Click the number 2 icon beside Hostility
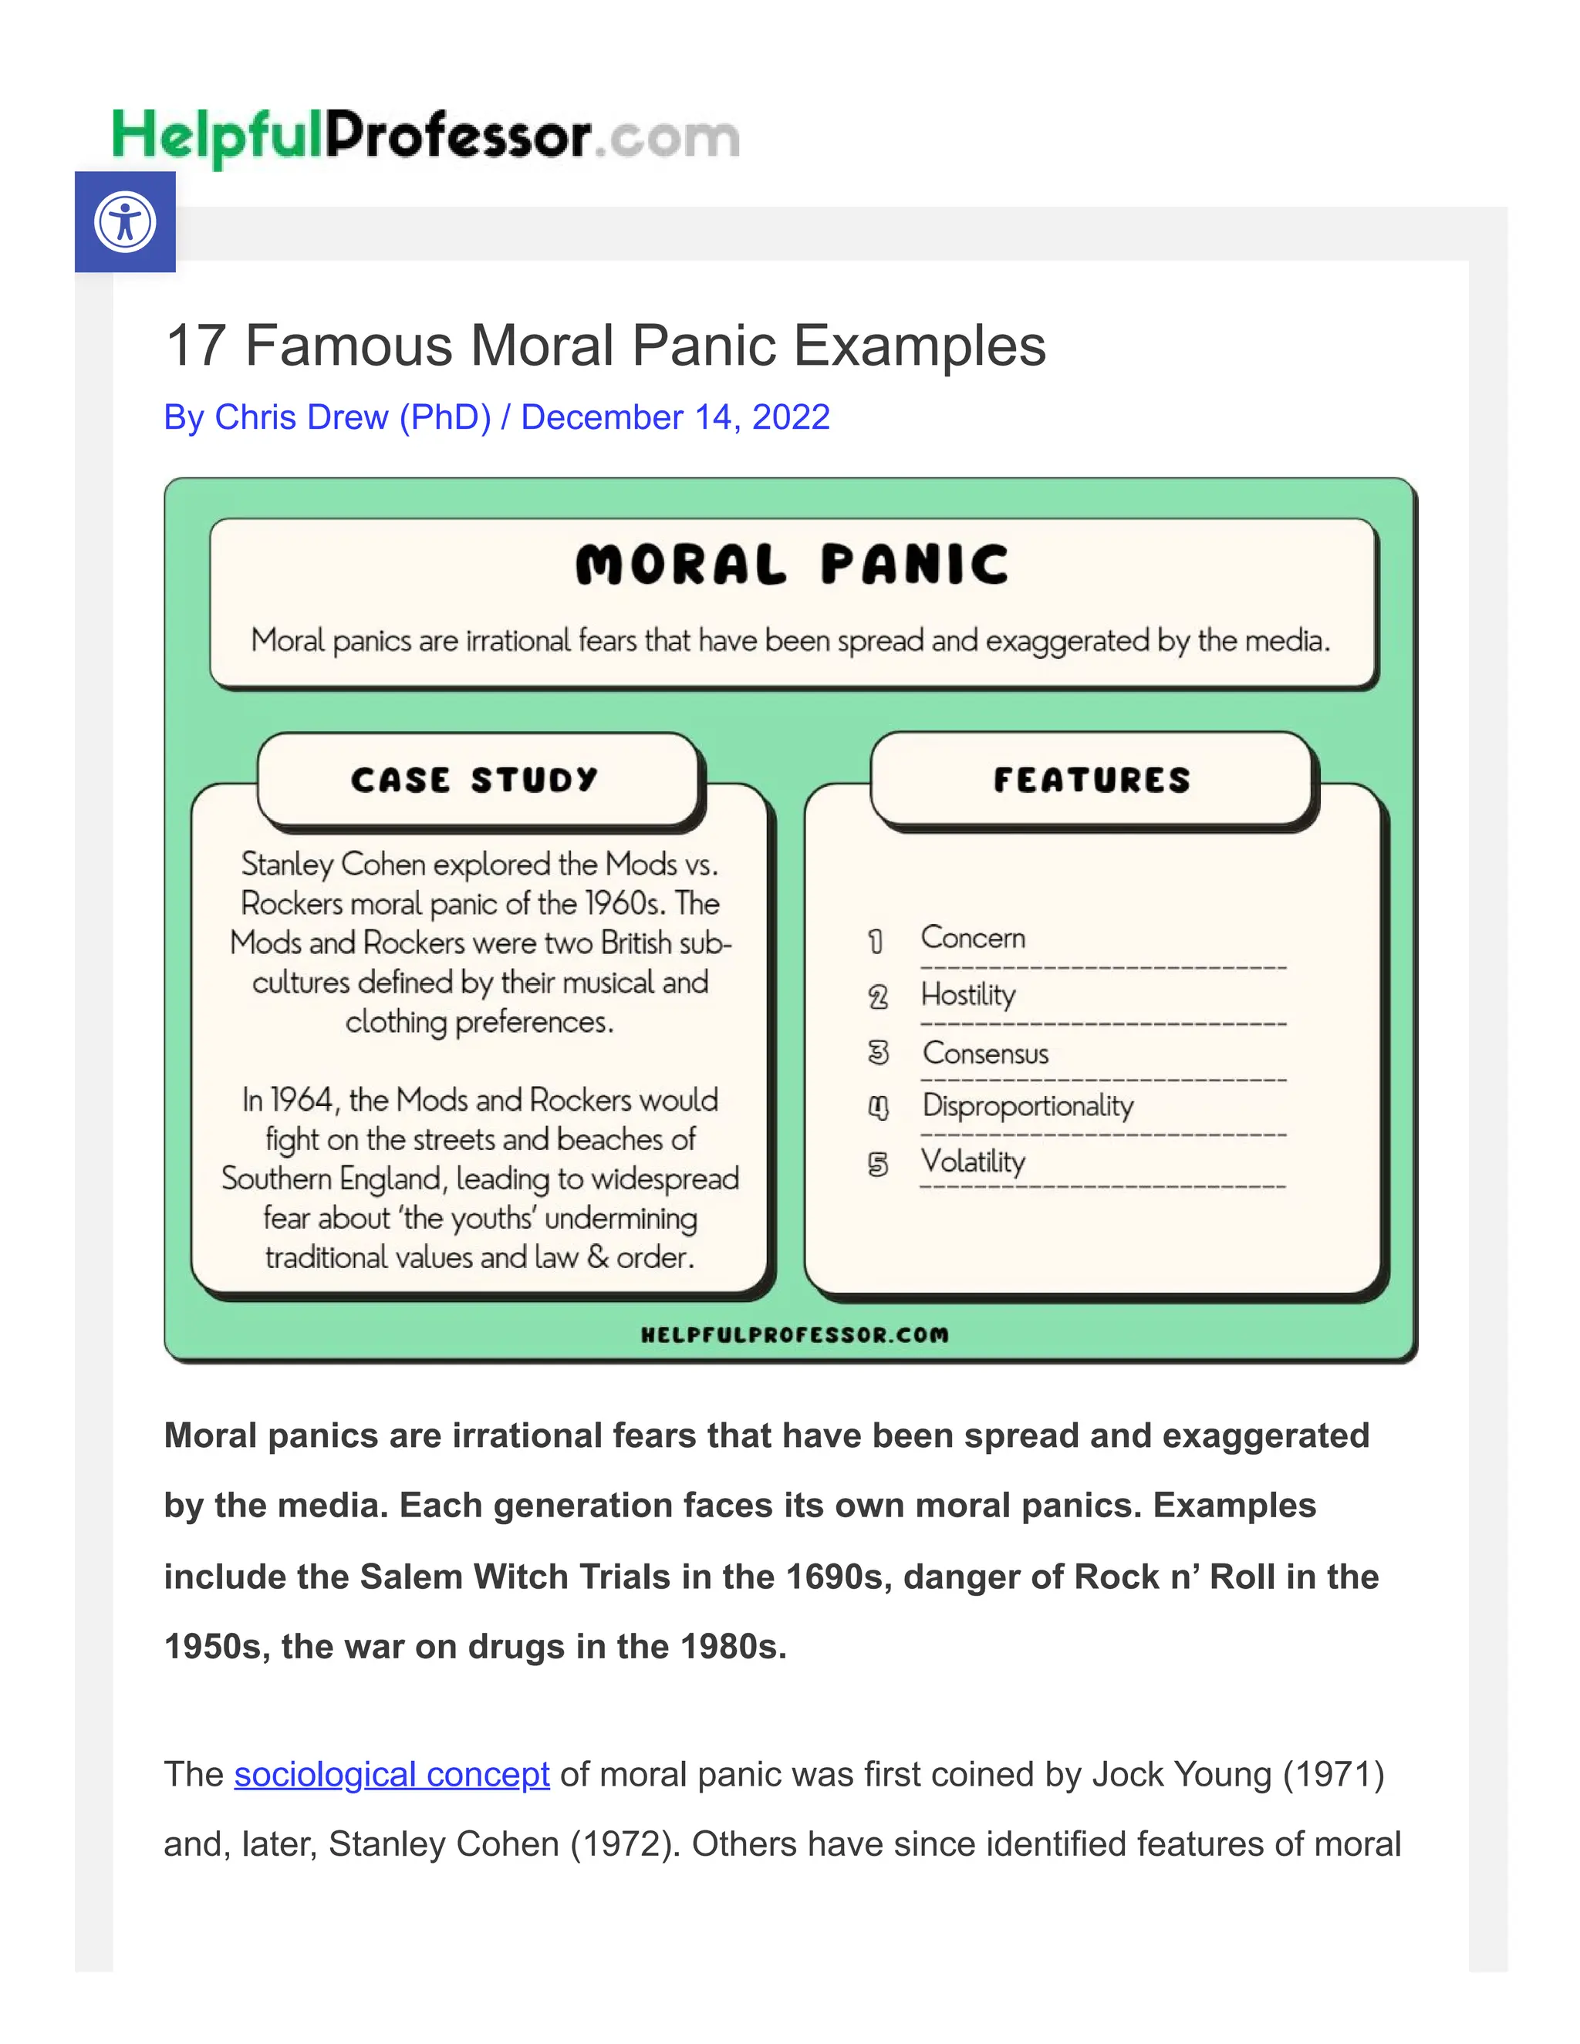The image size is (1580, 2044). pos(877,997)
